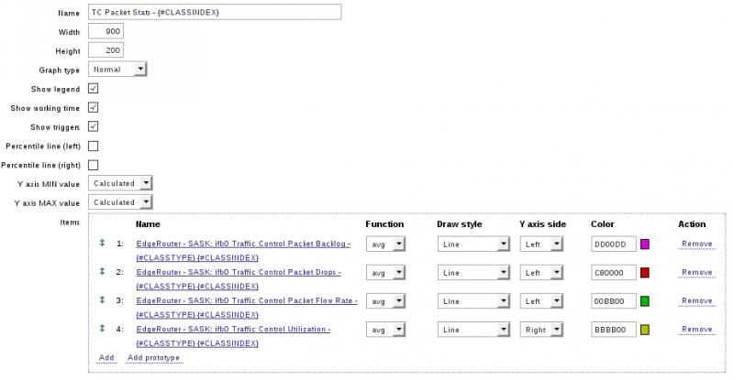This screenshot has height=380, width=734.
Task: Pick the red C80000 color swatch
Action: (645, 272)
